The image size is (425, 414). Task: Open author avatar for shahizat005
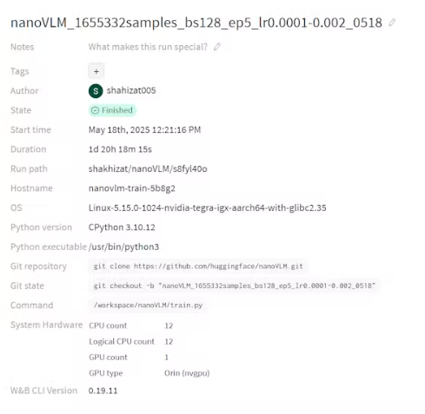click(x=96, y=91)
